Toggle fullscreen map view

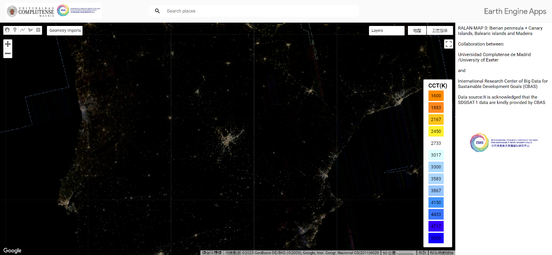tap(449, 44)
